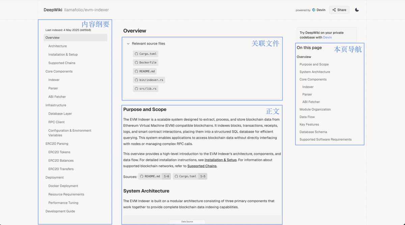405x225 pixels.
Task: Go to ERC20 Parsing sidebar section
Action: point(57,144)
